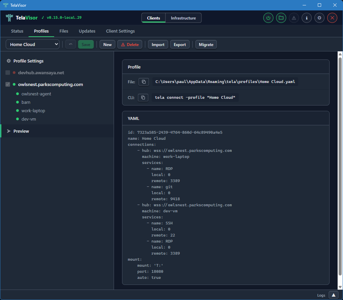Click the green power connect icon
Screen dimensions: 343x300
pos(268,18)
